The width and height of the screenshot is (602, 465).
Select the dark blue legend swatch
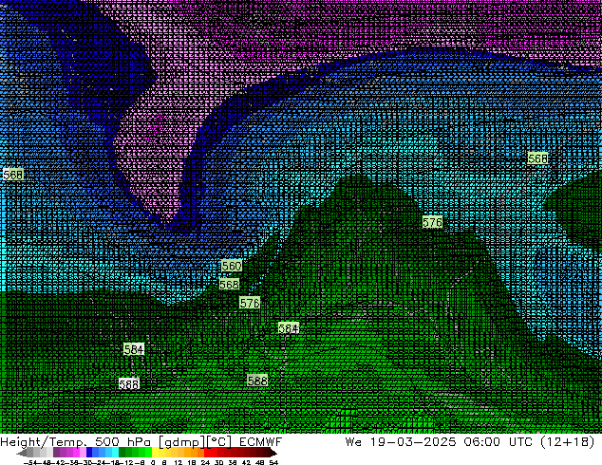89,452
